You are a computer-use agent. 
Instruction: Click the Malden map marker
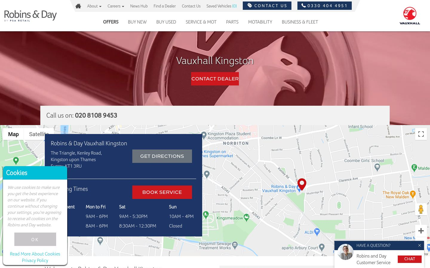pos(414,167)
